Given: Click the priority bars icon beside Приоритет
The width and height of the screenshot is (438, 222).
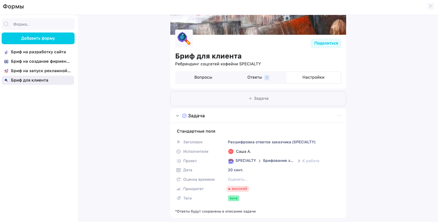Looking at the screenshot, I should [x=178, y=189].
